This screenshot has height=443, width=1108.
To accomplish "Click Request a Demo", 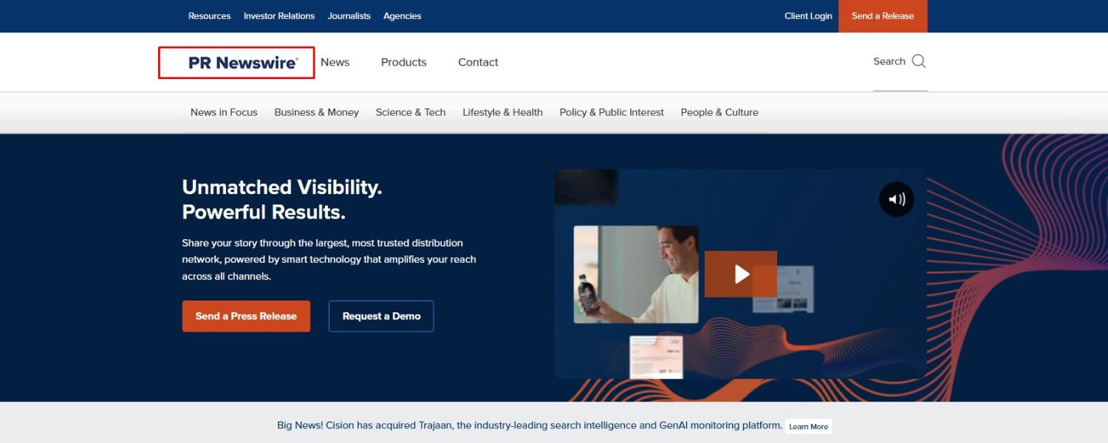I will pos(381,315).
